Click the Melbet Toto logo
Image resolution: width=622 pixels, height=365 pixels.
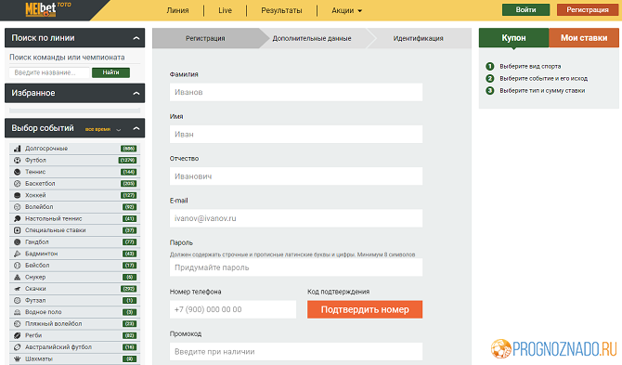tap(47, 8)
